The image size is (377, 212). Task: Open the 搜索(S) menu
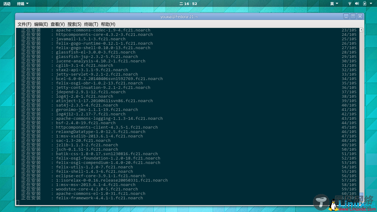click(x=75, y=24)
